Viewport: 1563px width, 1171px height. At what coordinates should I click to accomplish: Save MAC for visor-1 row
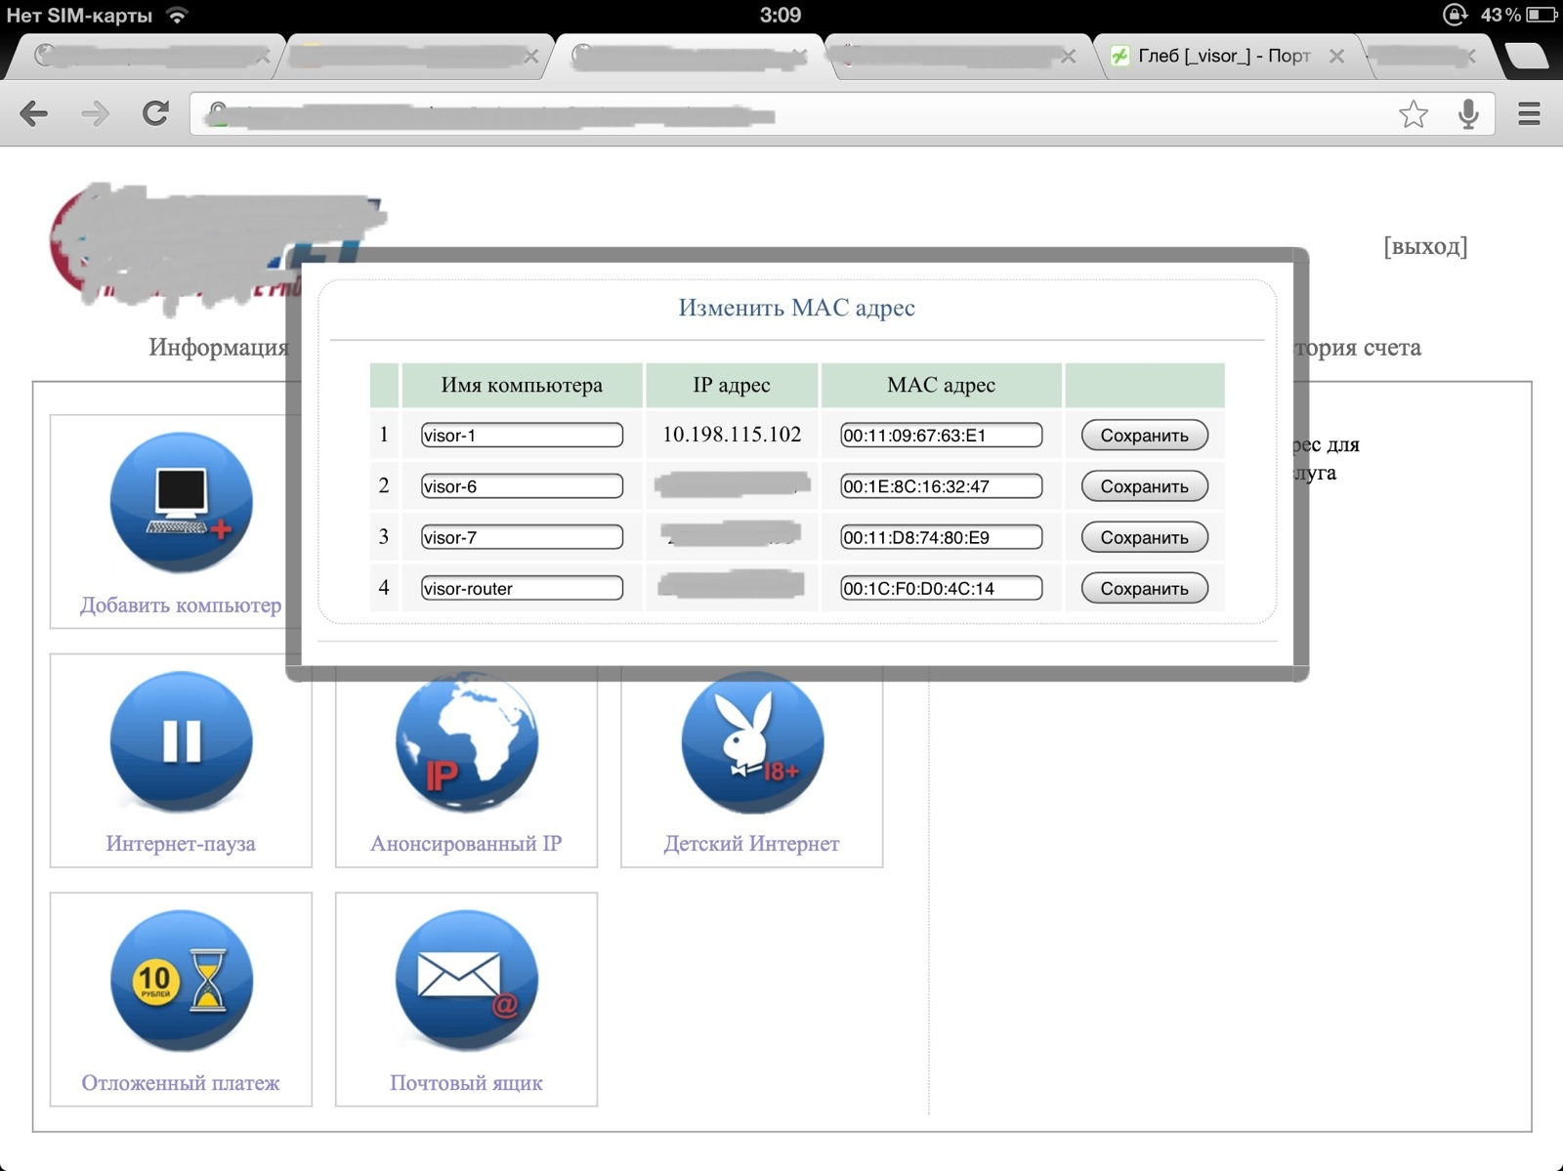coord(1144,436)
